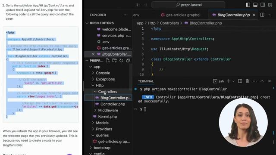This screenshot has width=276, height=155.
Task: Create a new folder in Explorer
Action: (x=115, y=61)
